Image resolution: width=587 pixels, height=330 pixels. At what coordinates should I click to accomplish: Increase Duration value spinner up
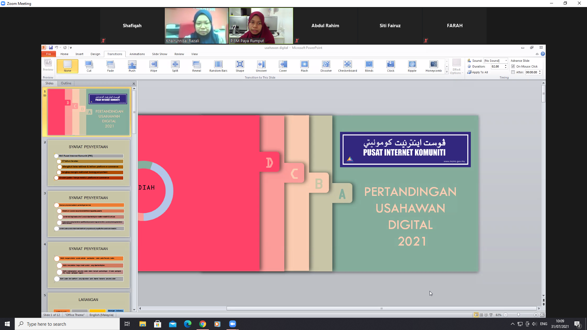point(506,65)
